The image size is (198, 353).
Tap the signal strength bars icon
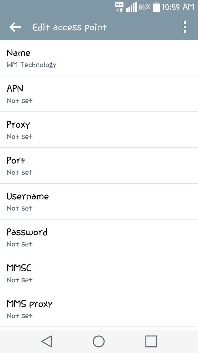[x=131, y=7]
